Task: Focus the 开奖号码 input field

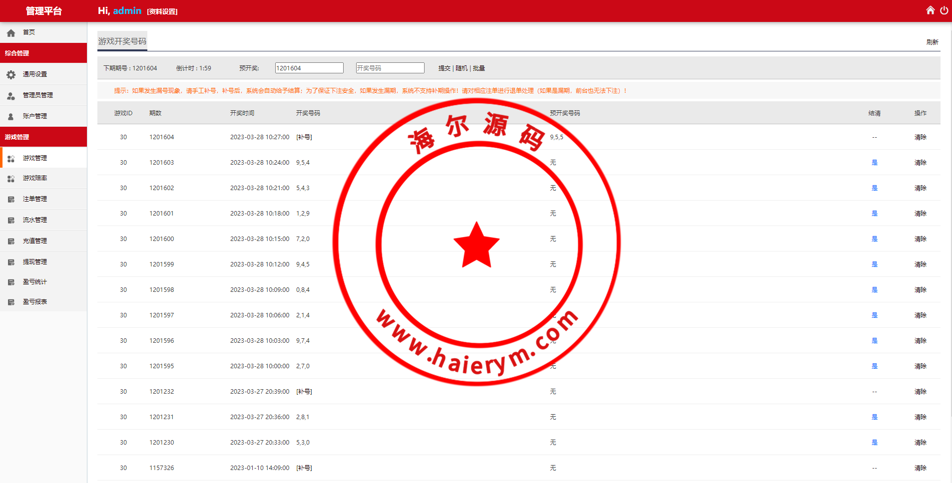Action: point(390,68)
